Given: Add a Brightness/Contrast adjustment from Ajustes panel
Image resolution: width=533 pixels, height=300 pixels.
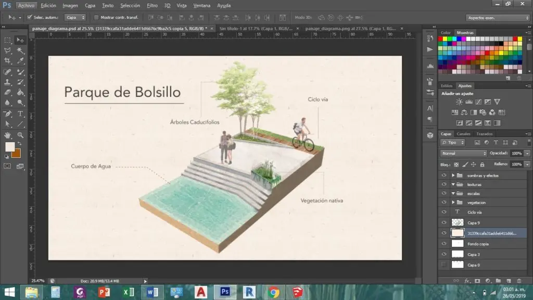Looking at the screenshot, I should pos(459,102).
